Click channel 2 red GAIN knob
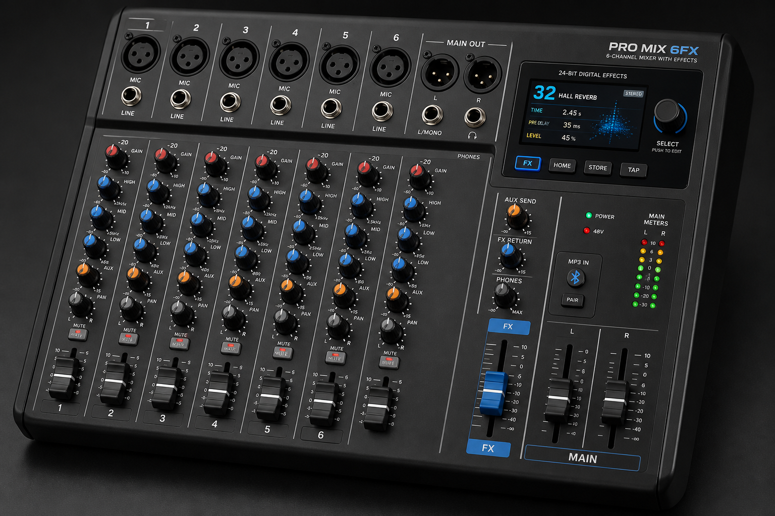 point(164,160)
